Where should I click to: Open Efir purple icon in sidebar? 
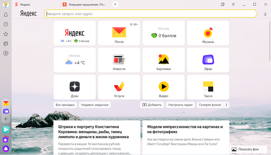coord(6,111)
